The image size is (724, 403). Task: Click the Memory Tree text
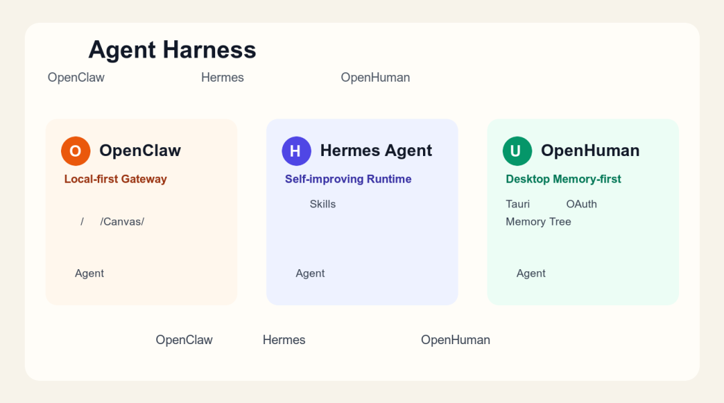pos(538,222)
